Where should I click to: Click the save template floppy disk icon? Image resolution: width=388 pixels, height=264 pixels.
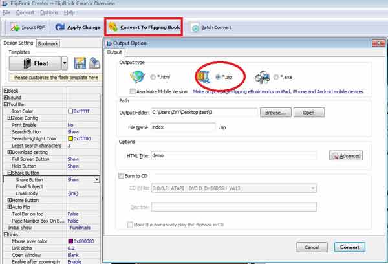pyautogui.click(x=80, y=63)
